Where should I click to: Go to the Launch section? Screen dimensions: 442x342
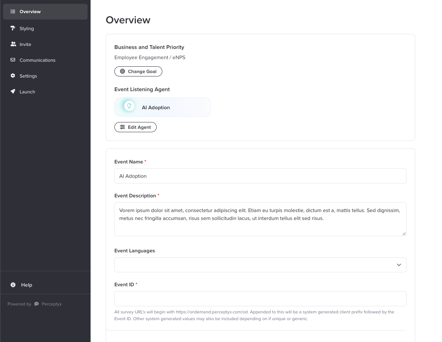[45, 92]
